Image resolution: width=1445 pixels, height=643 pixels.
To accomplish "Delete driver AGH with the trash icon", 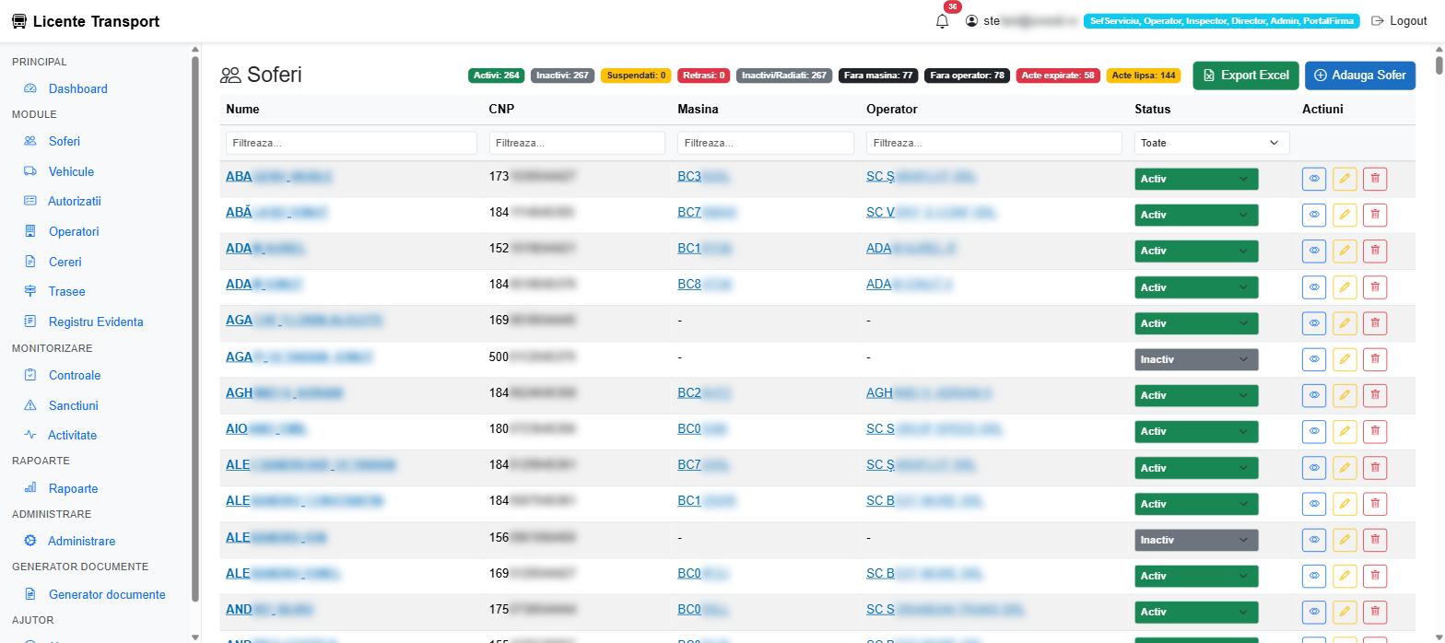I will pos(1375,395).
